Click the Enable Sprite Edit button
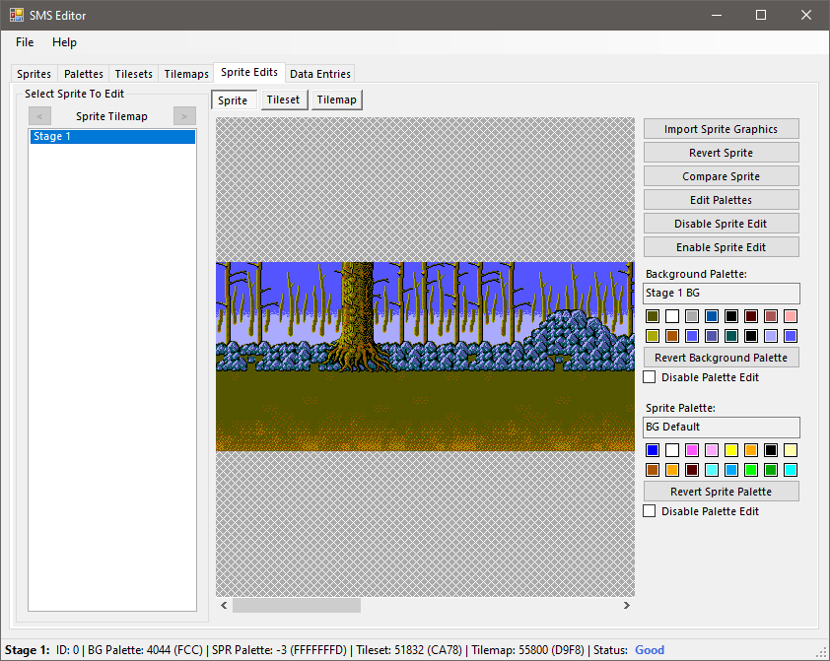This screenshot has width=830, height=661. click(x=721, y=247)
